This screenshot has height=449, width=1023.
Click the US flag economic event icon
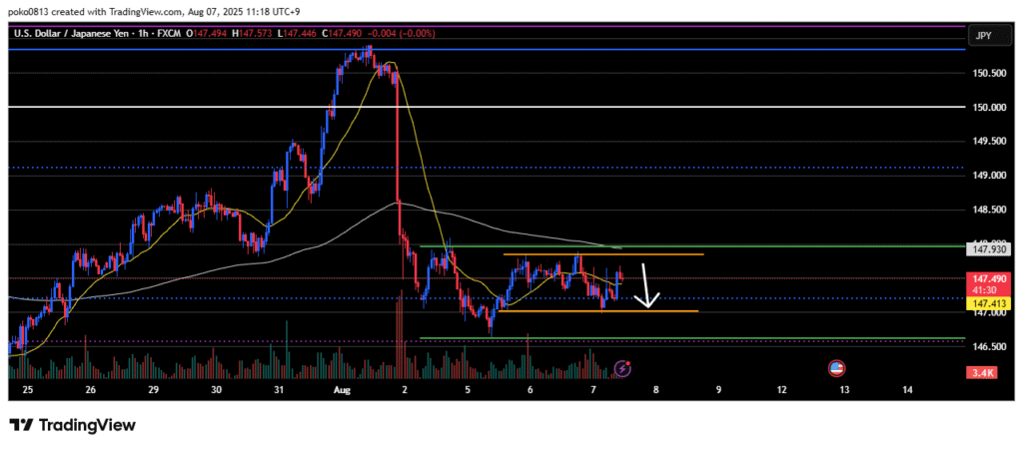click(837, 369)
